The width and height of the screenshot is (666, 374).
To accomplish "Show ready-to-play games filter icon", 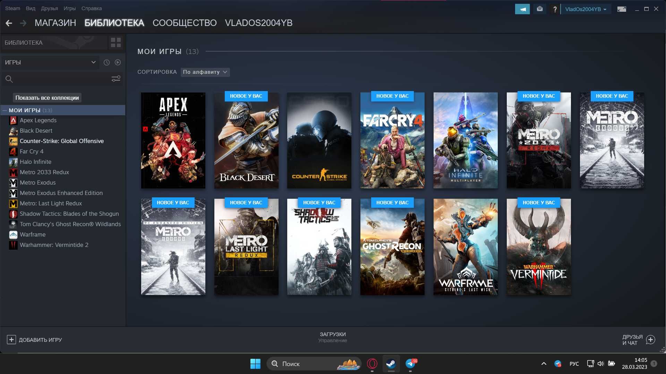I will coord(118,62).
